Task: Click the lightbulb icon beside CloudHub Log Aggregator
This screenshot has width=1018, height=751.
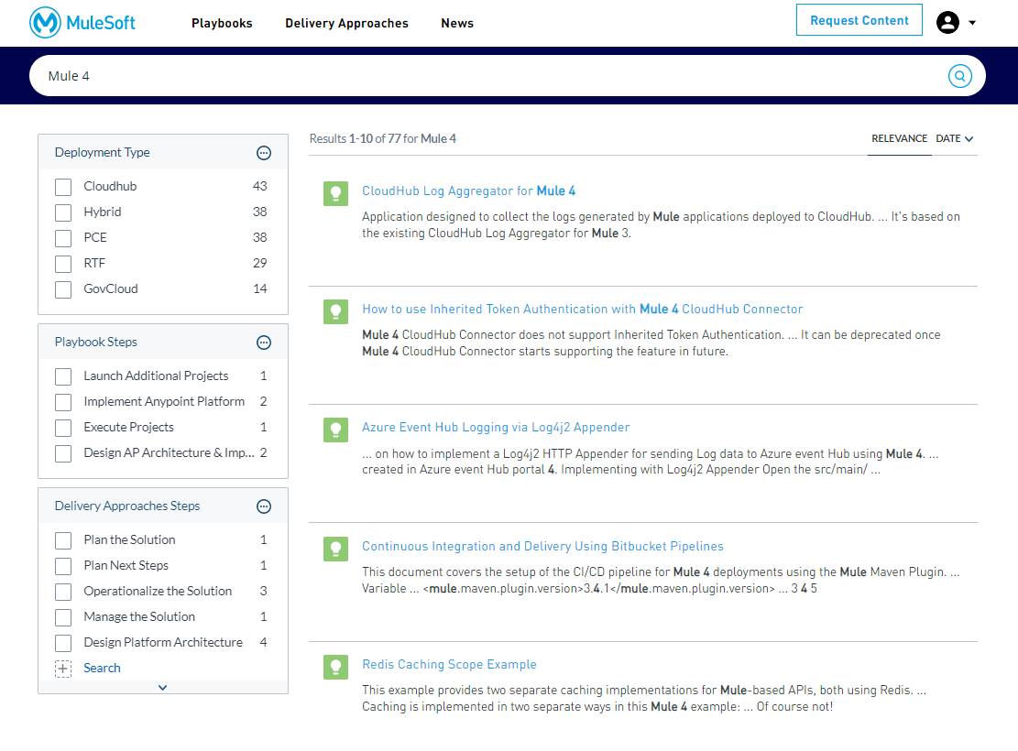Action: click(335, 193)
